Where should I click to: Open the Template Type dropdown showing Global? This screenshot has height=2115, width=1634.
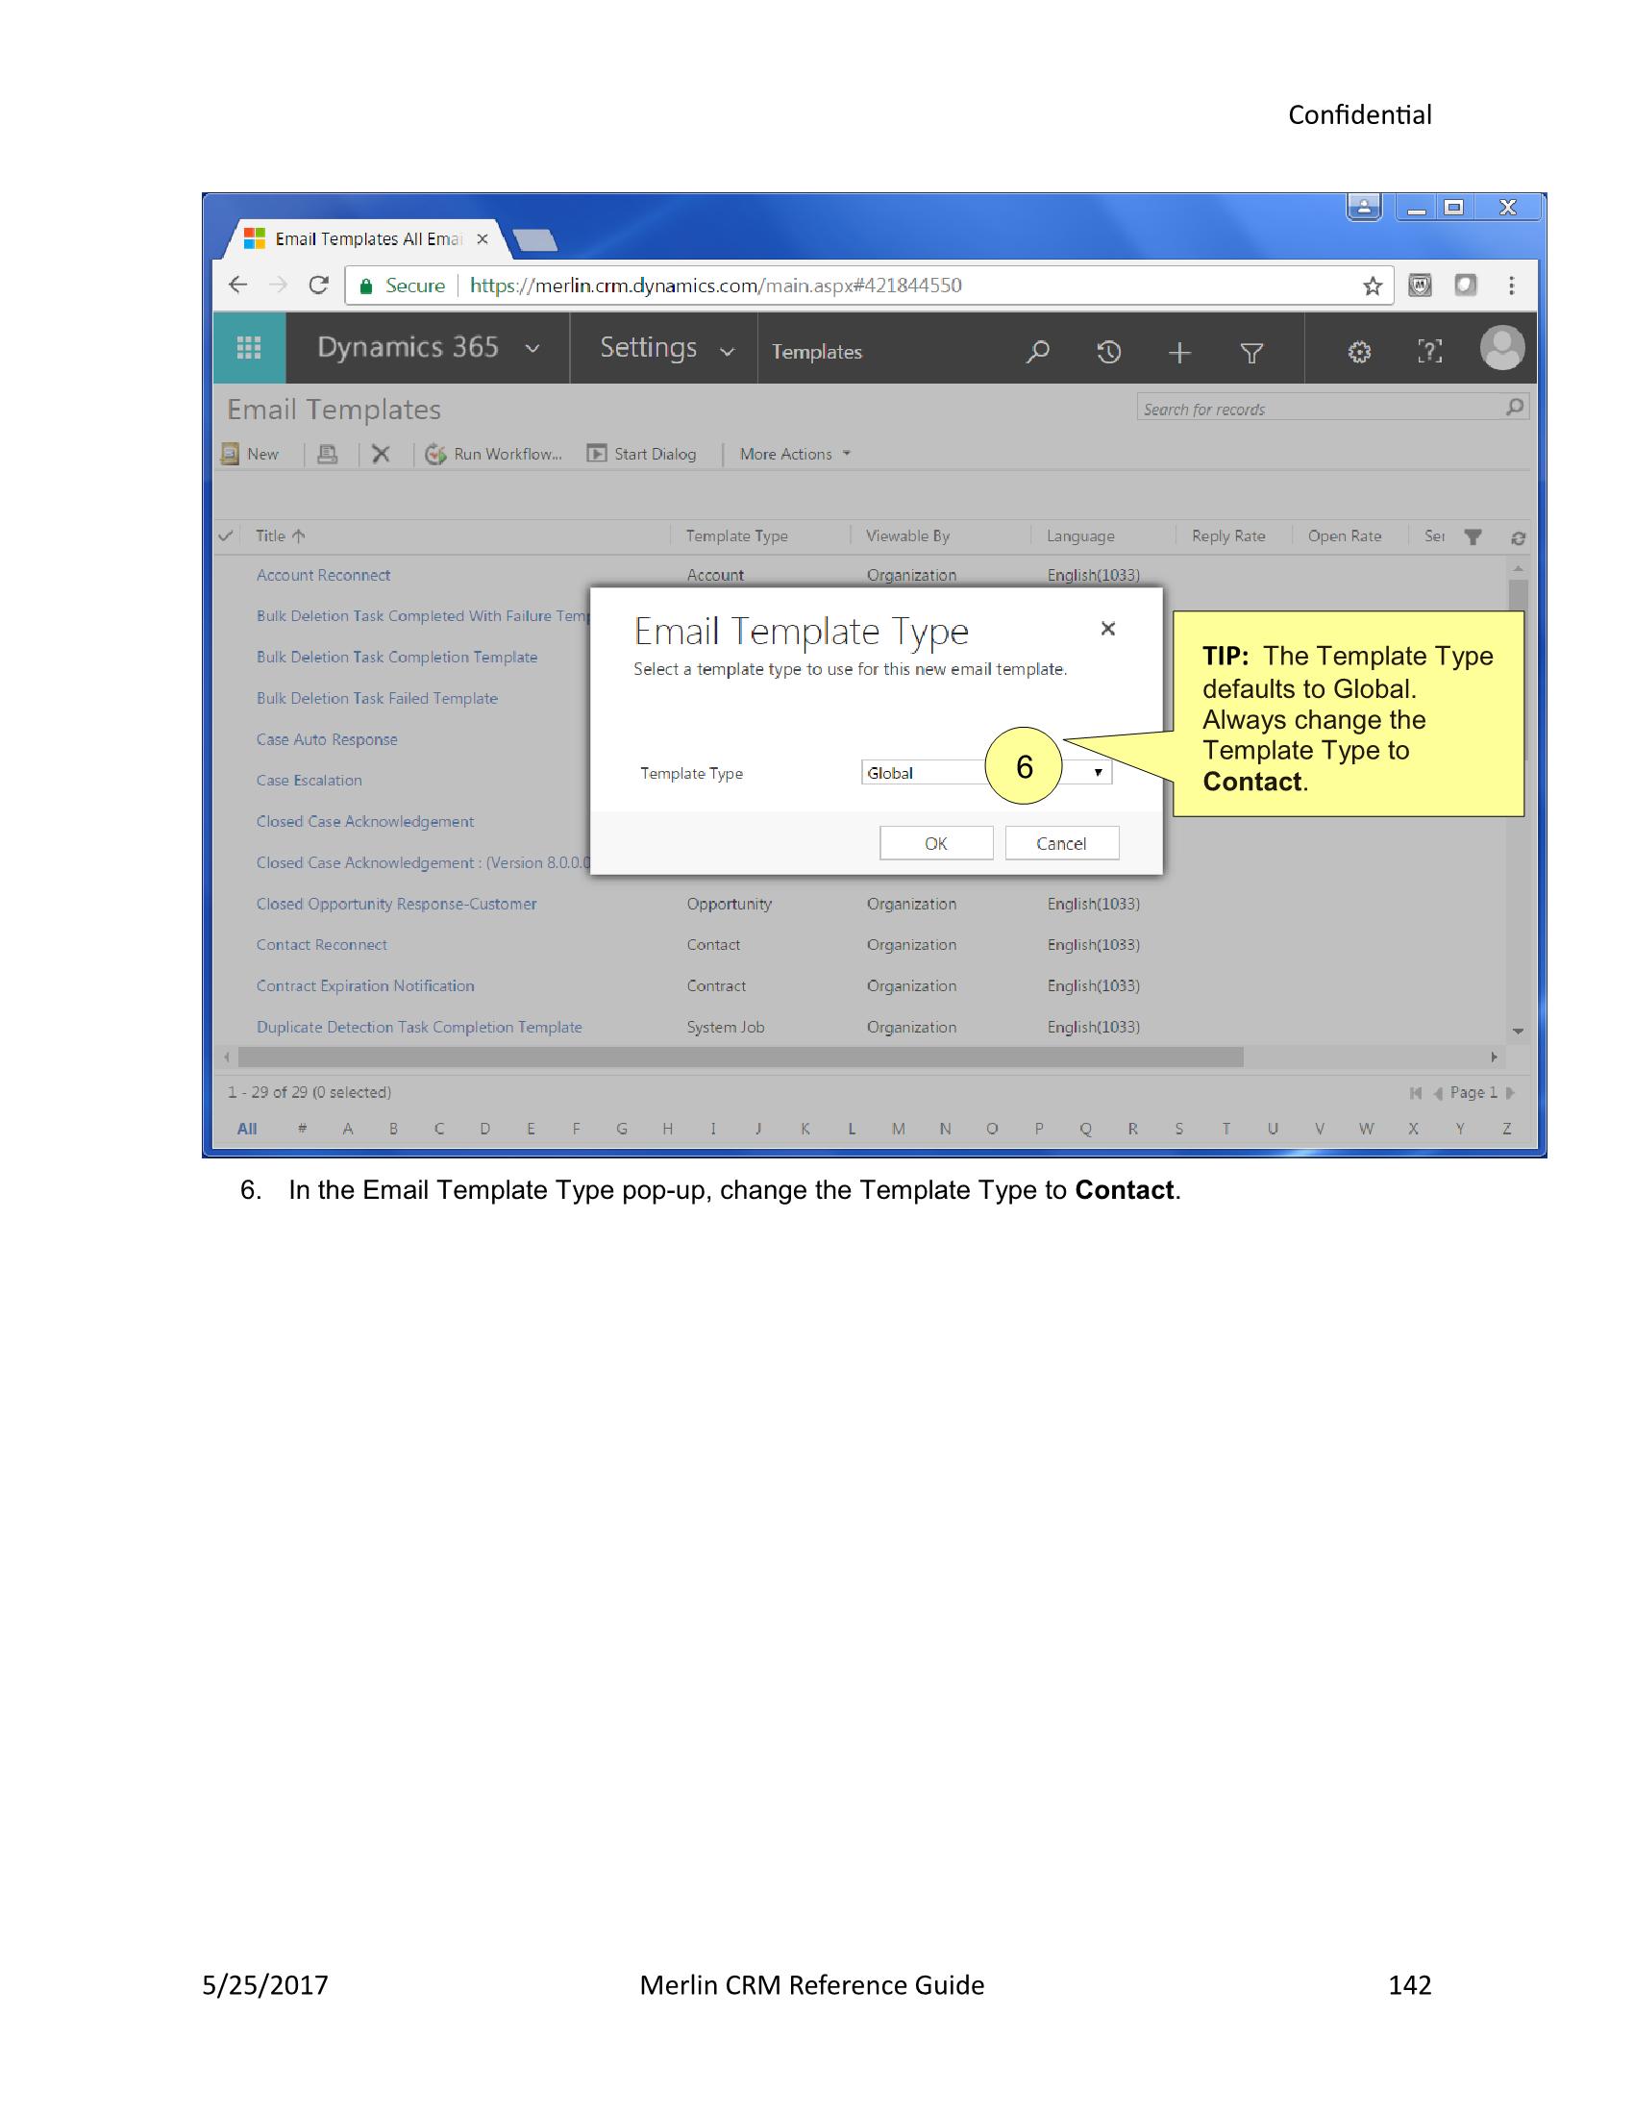click(x=1098, y=772)
